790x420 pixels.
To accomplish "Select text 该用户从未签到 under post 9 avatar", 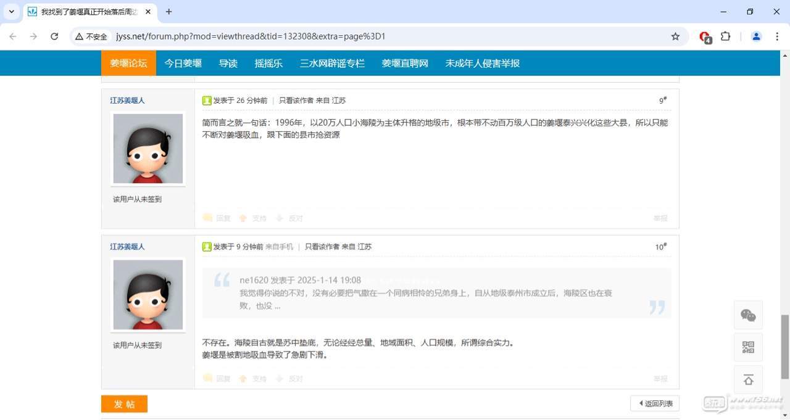I will pyautogui.click(x=137, y=199).
